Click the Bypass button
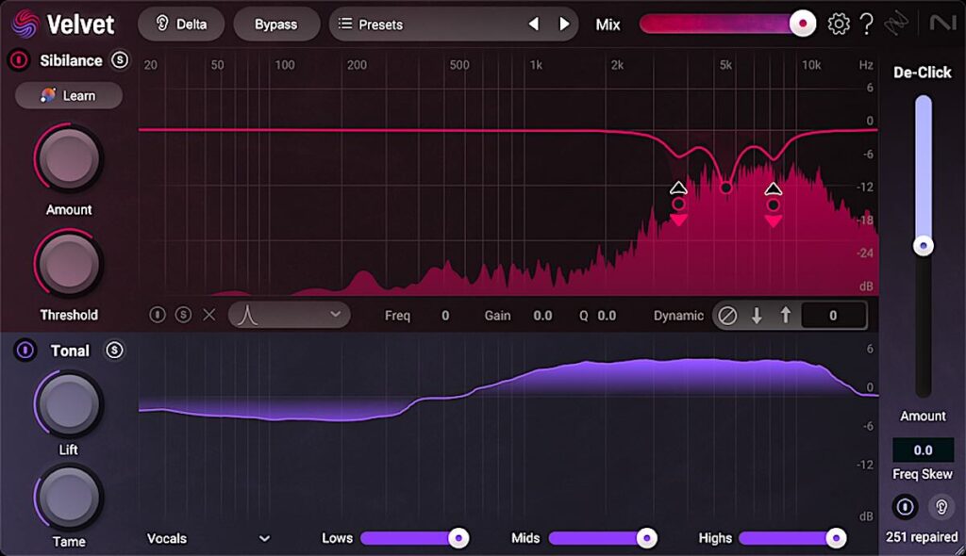This screenshot has height=556, width=966. click(275, 25)
